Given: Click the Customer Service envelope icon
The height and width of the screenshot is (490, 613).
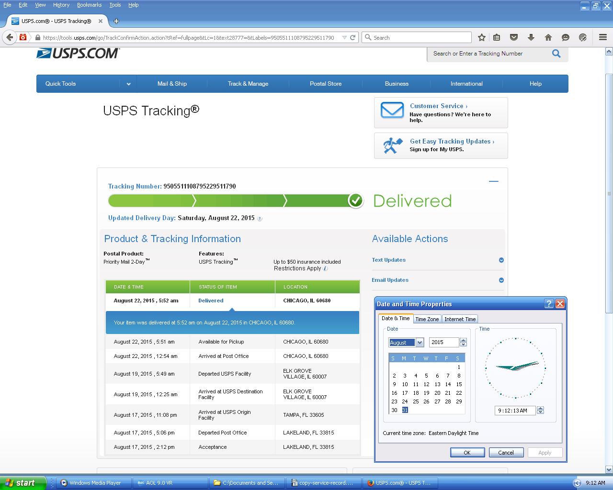Looking at the screenshot, I should tap(392, 110).
